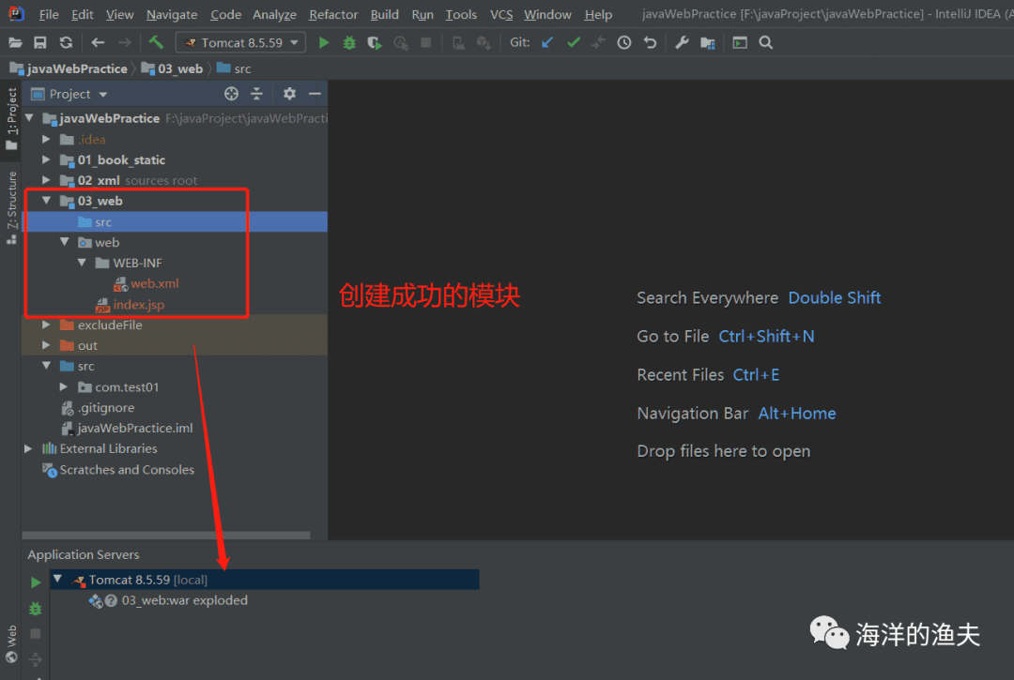1014x680 pixels.
Task: Open Tomcat 8.5.59 run configuration dropdown
Action: [x=240, y=42]
